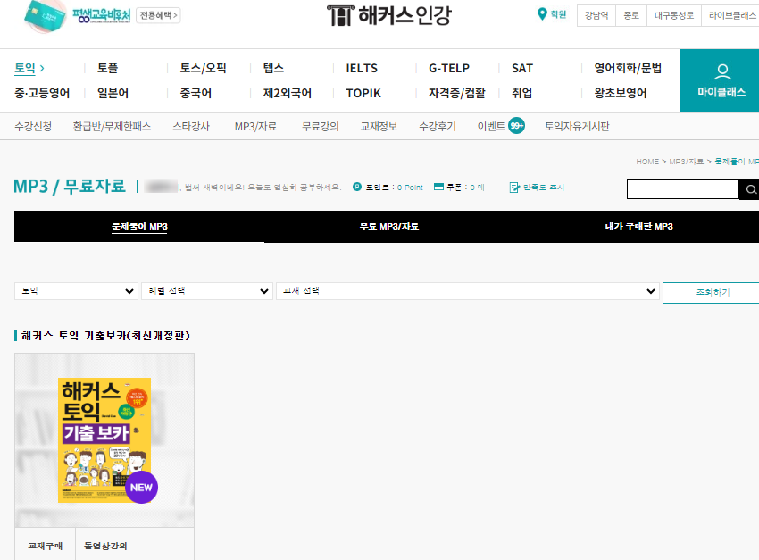Switch to 무료 MP3/자료 tab
Screen dimensions: 759x560
pos(389,227)
